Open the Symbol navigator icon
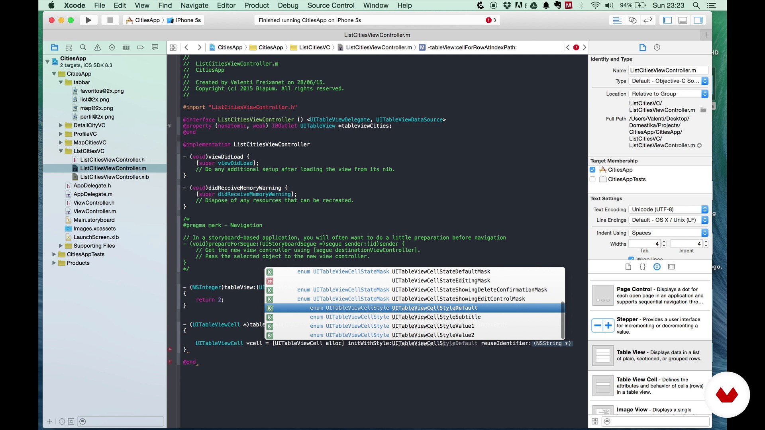This screenshot has width=765, height=430. pyautogui.click(x=69, y=47)
